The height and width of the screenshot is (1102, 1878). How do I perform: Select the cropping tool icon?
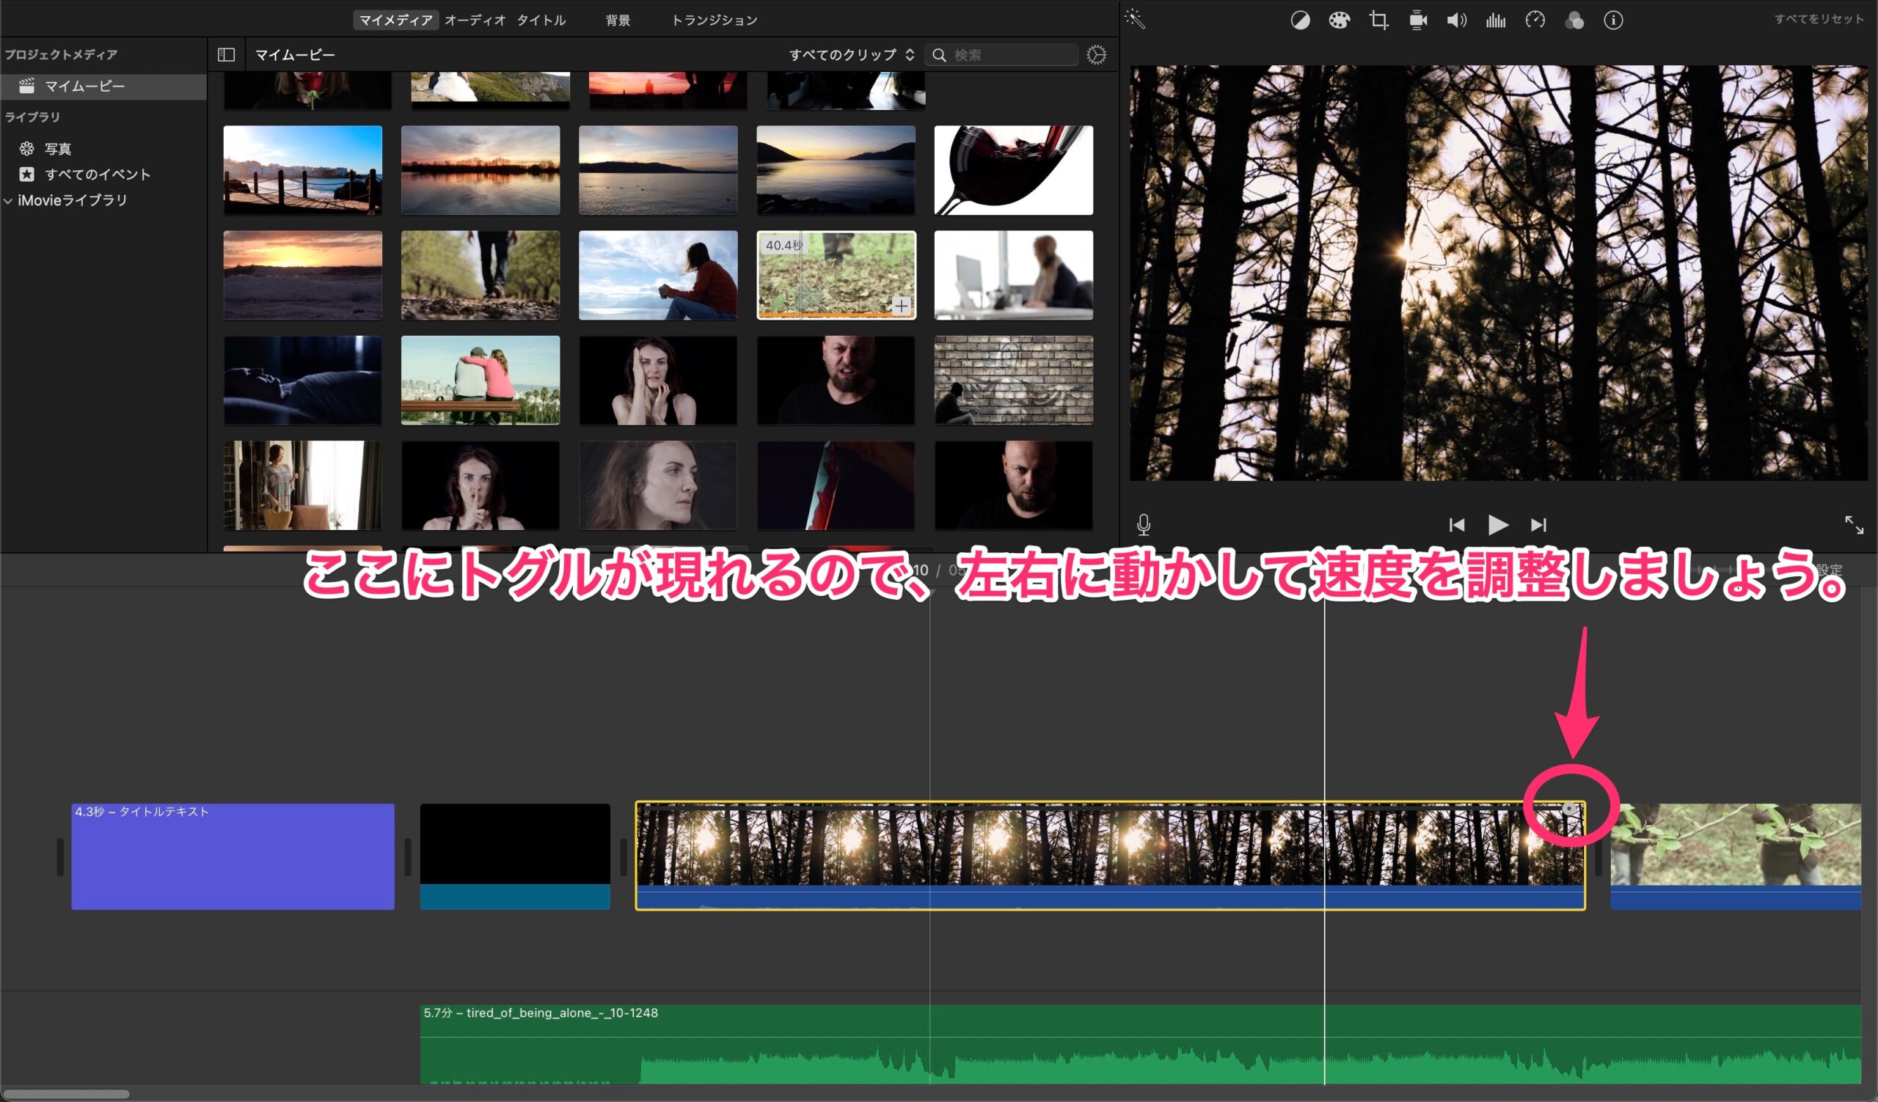pyautogui.click(x=1378, y=20)
